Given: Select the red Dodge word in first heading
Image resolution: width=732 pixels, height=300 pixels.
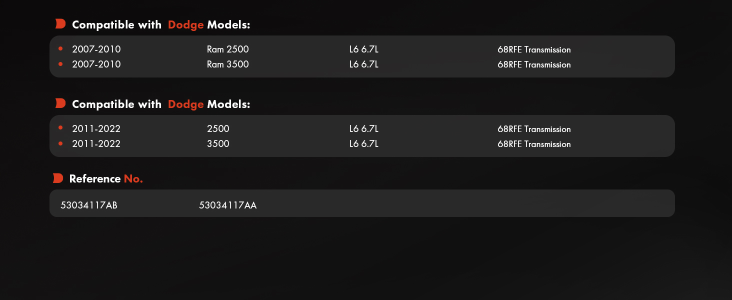Looking at the screenshot, I should tap(186, 25).
